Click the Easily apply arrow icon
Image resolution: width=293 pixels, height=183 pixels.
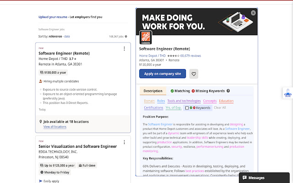[41, 181]
